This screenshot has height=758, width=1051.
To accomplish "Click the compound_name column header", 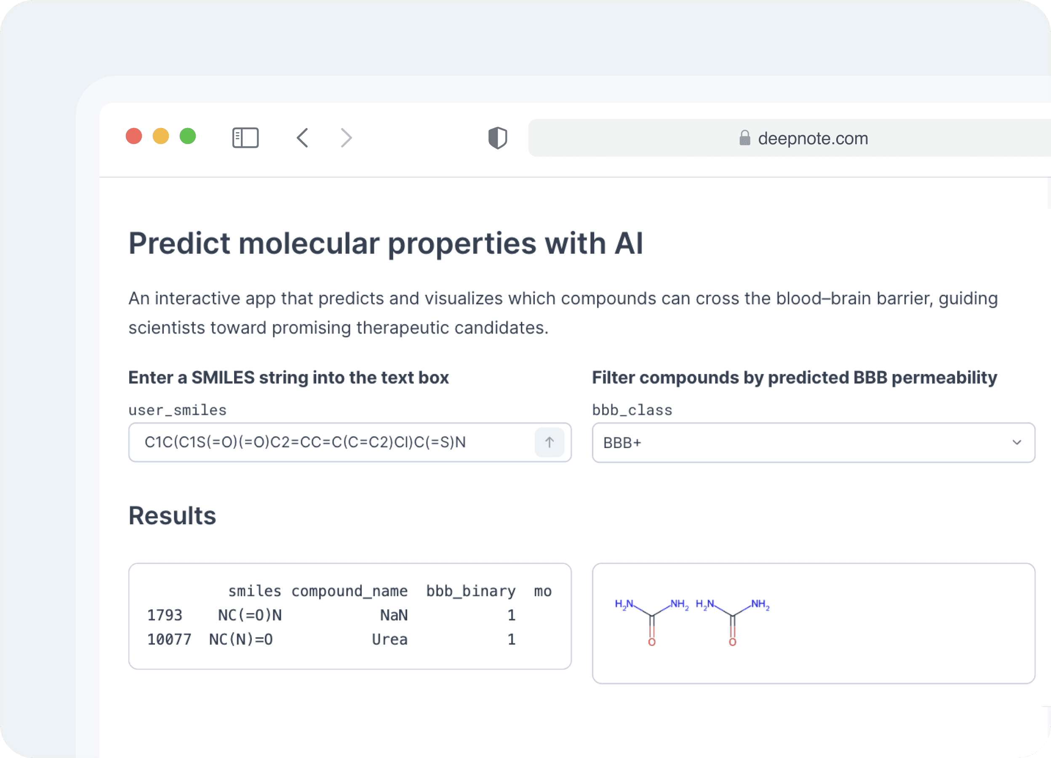I will [x=349, y=590].
